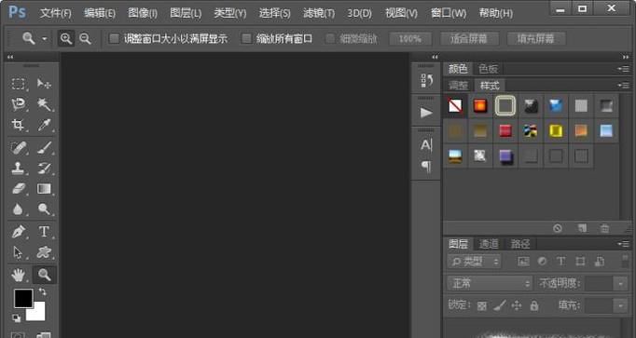Select the Horizontal Type tool
The image size is (636, 338).
click(x=44, y=232)
